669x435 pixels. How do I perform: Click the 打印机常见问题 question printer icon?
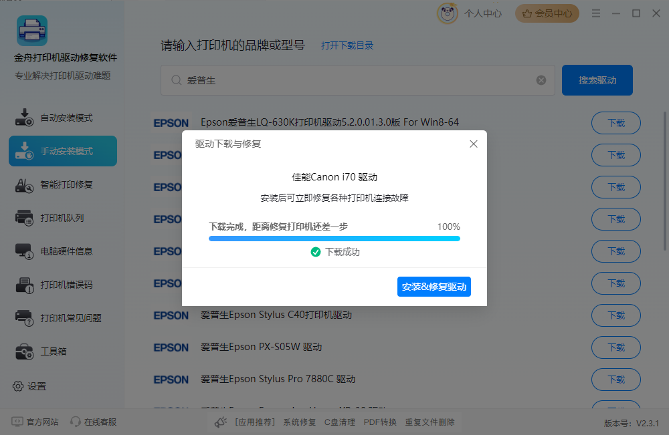tap(24, 318)
